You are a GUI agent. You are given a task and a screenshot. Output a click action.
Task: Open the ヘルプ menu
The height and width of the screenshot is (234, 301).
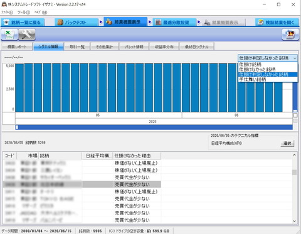(x=41, y=13)
